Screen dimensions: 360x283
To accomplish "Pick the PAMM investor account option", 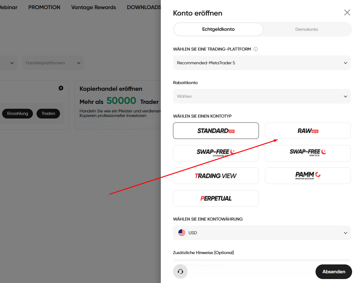I will click(308, 176).
